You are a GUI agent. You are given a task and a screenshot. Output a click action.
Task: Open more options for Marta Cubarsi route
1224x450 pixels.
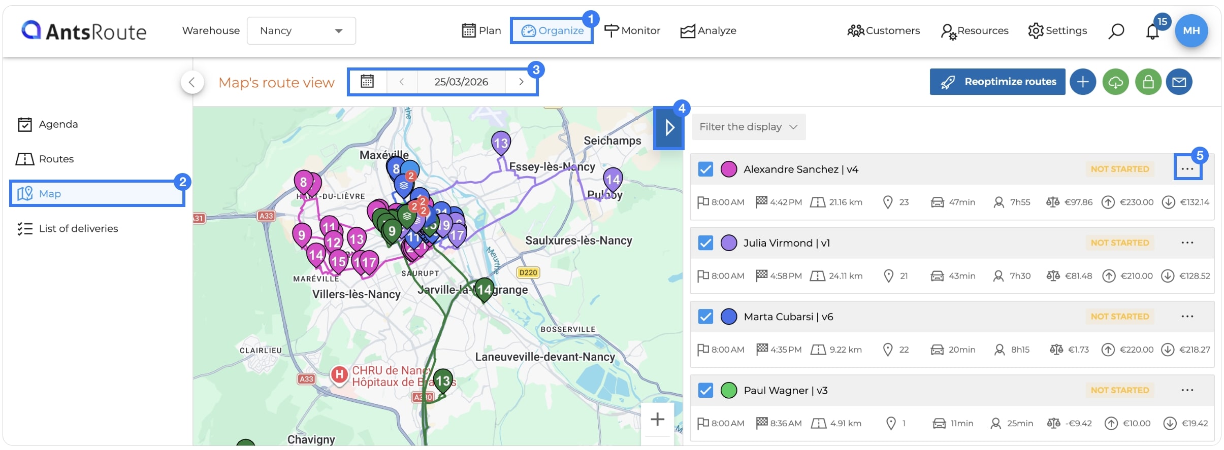[x=1187, y=317]
